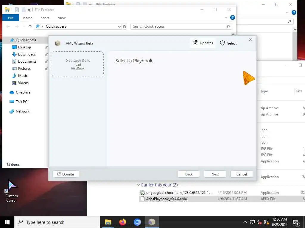Click the 4/16/2024 3:53 PM date cell

(232, 192)
